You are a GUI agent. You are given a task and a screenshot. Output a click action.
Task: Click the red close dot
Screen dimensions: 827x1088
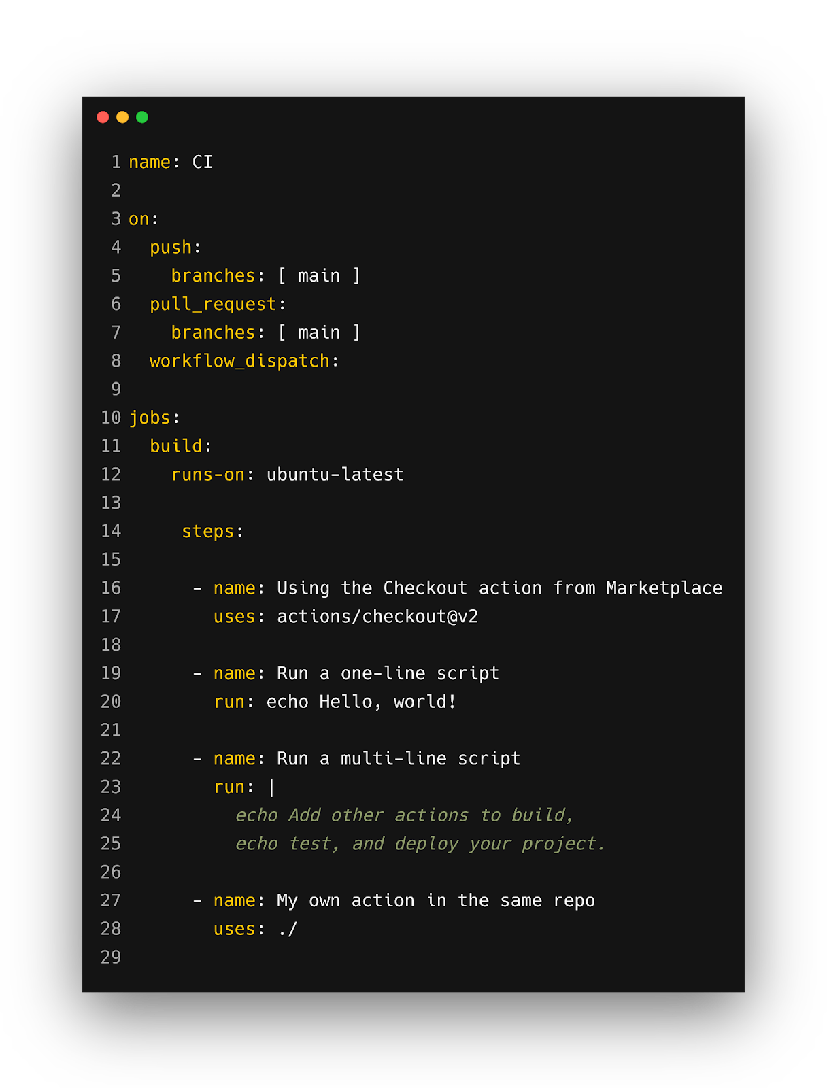(103, 117)
